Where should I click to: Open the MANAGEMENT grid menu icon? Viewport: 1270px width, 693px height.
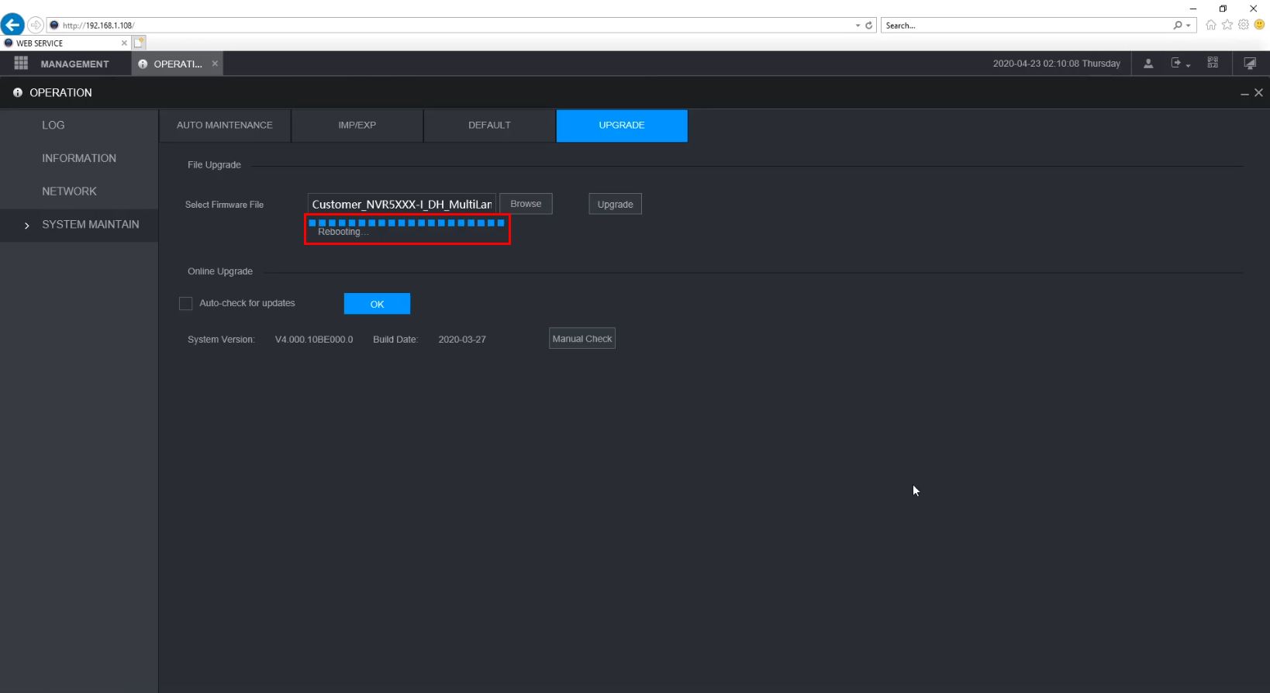point(21,64)
